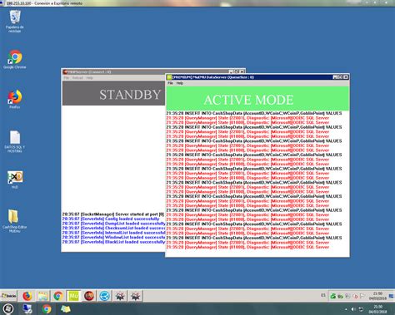
Task: Open the Help menu in the DataServer window
Action: click(180, 83)
